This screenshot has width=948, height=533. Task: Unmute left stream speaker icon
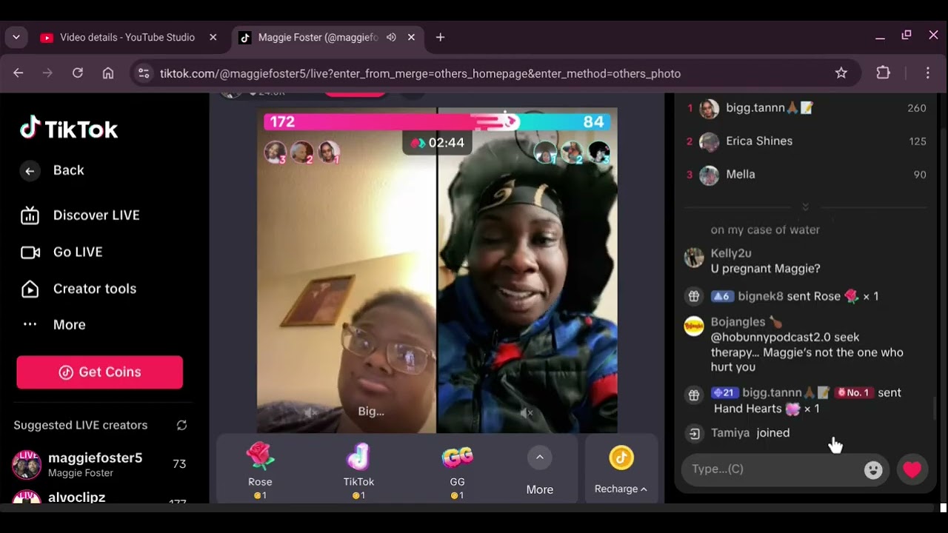(x=312, y=412)
